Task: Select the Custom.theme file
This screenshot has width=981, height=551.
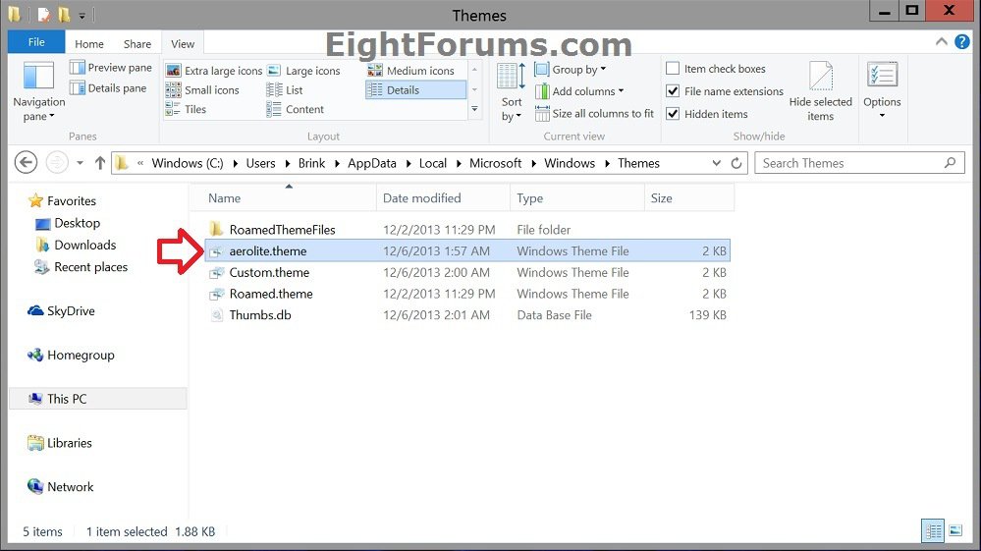Action: [269, 272]
